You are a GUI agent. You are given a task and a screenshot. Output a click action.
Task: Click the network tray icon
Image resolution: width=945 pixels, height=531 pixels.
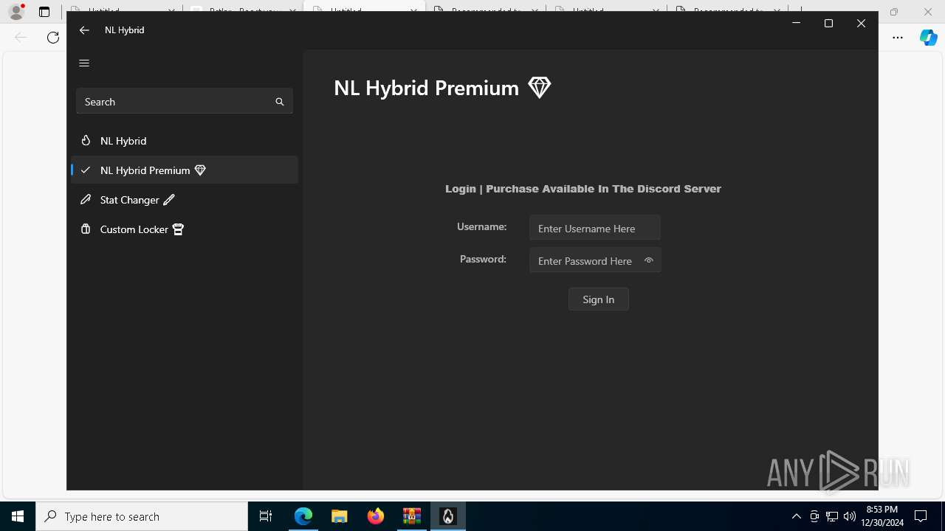pos(832,516)
